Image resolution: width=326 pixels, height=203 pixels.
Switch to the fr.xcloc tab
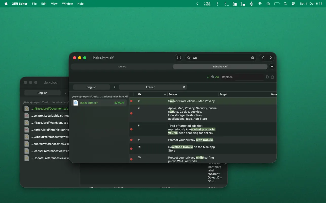click(x=122, y=66)
